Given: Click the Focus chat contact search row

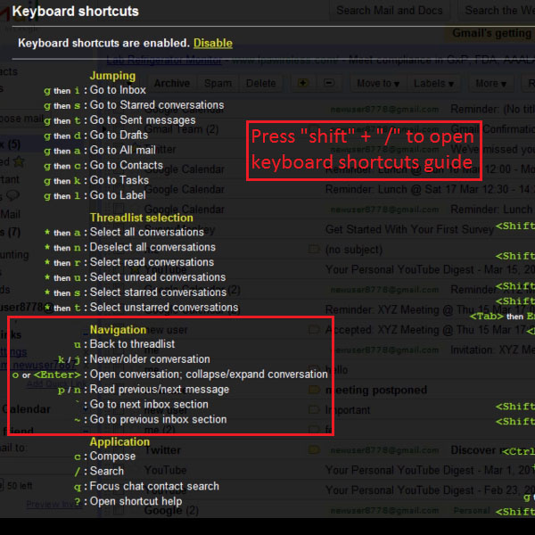Looking at the screenshot, I should point(146,486).
